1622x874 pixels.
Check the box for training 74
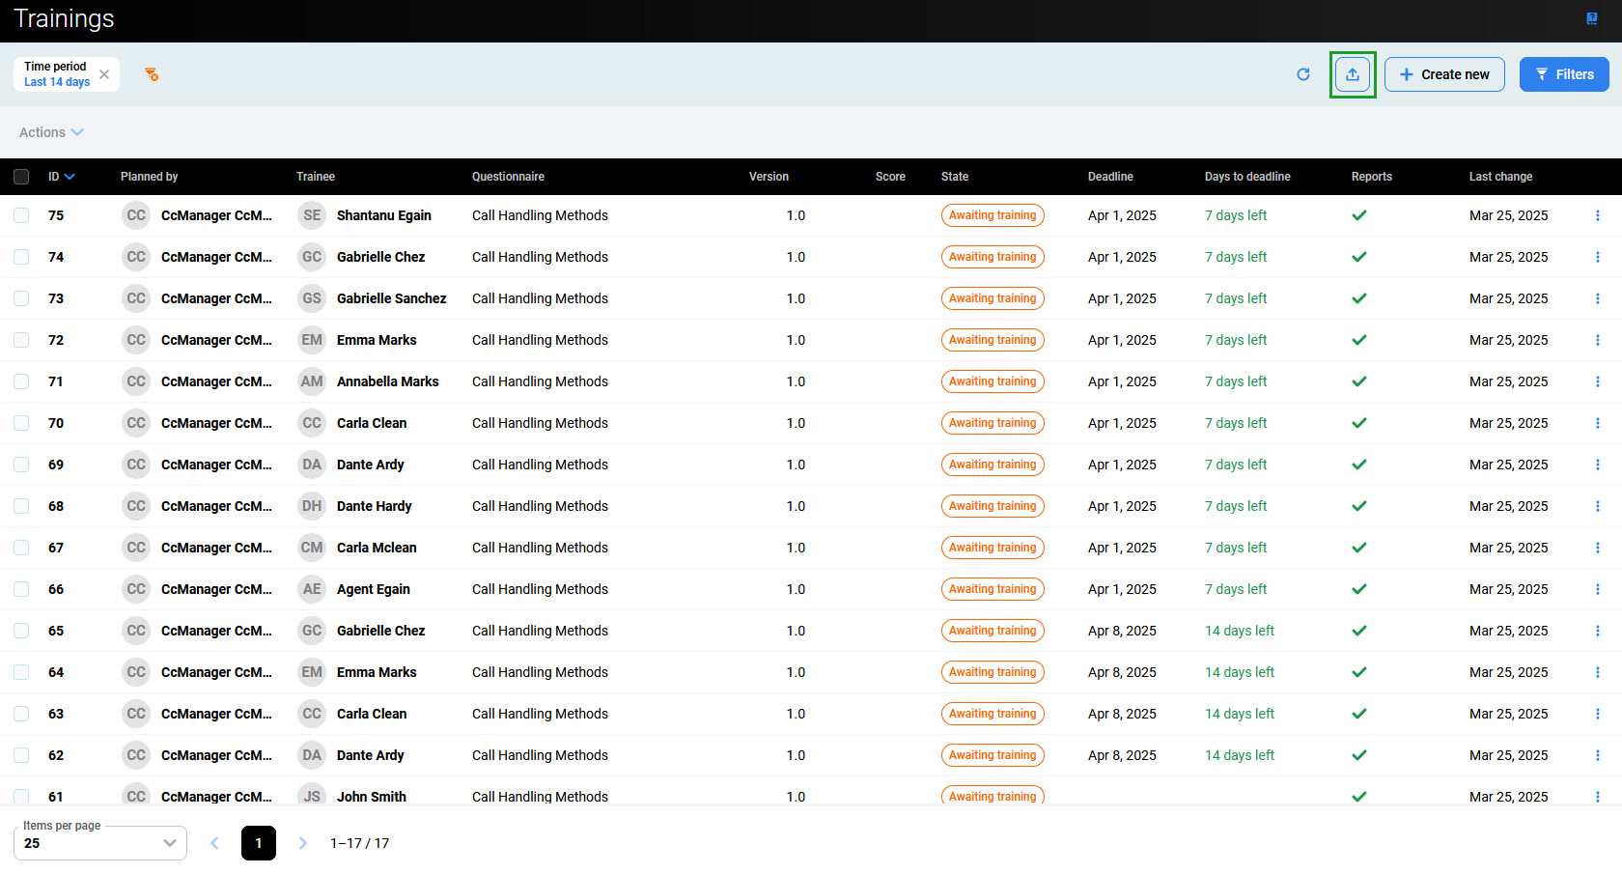(21, 257)
